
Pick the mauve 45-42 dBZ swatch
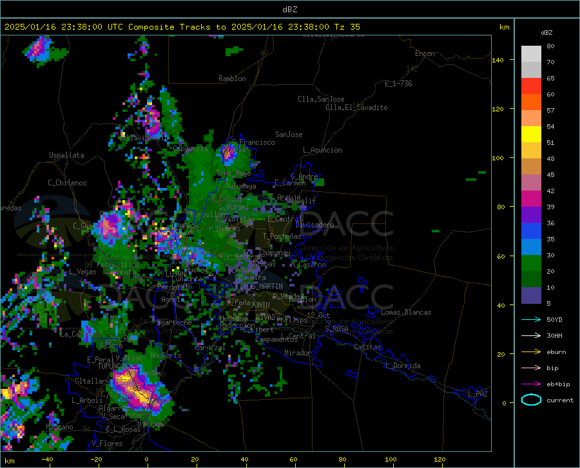531,182
